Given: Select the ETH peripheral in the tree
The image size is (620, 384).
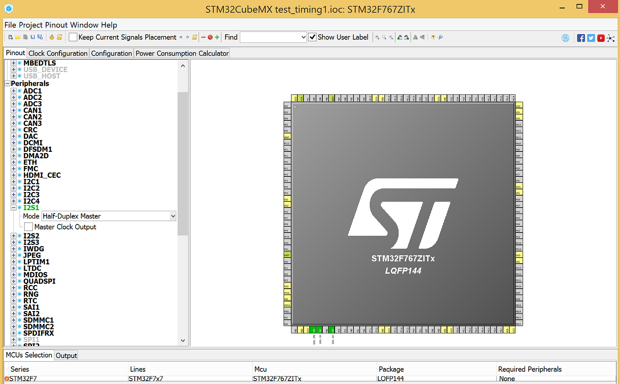Looking at the screenshot, I should point(30,162).
